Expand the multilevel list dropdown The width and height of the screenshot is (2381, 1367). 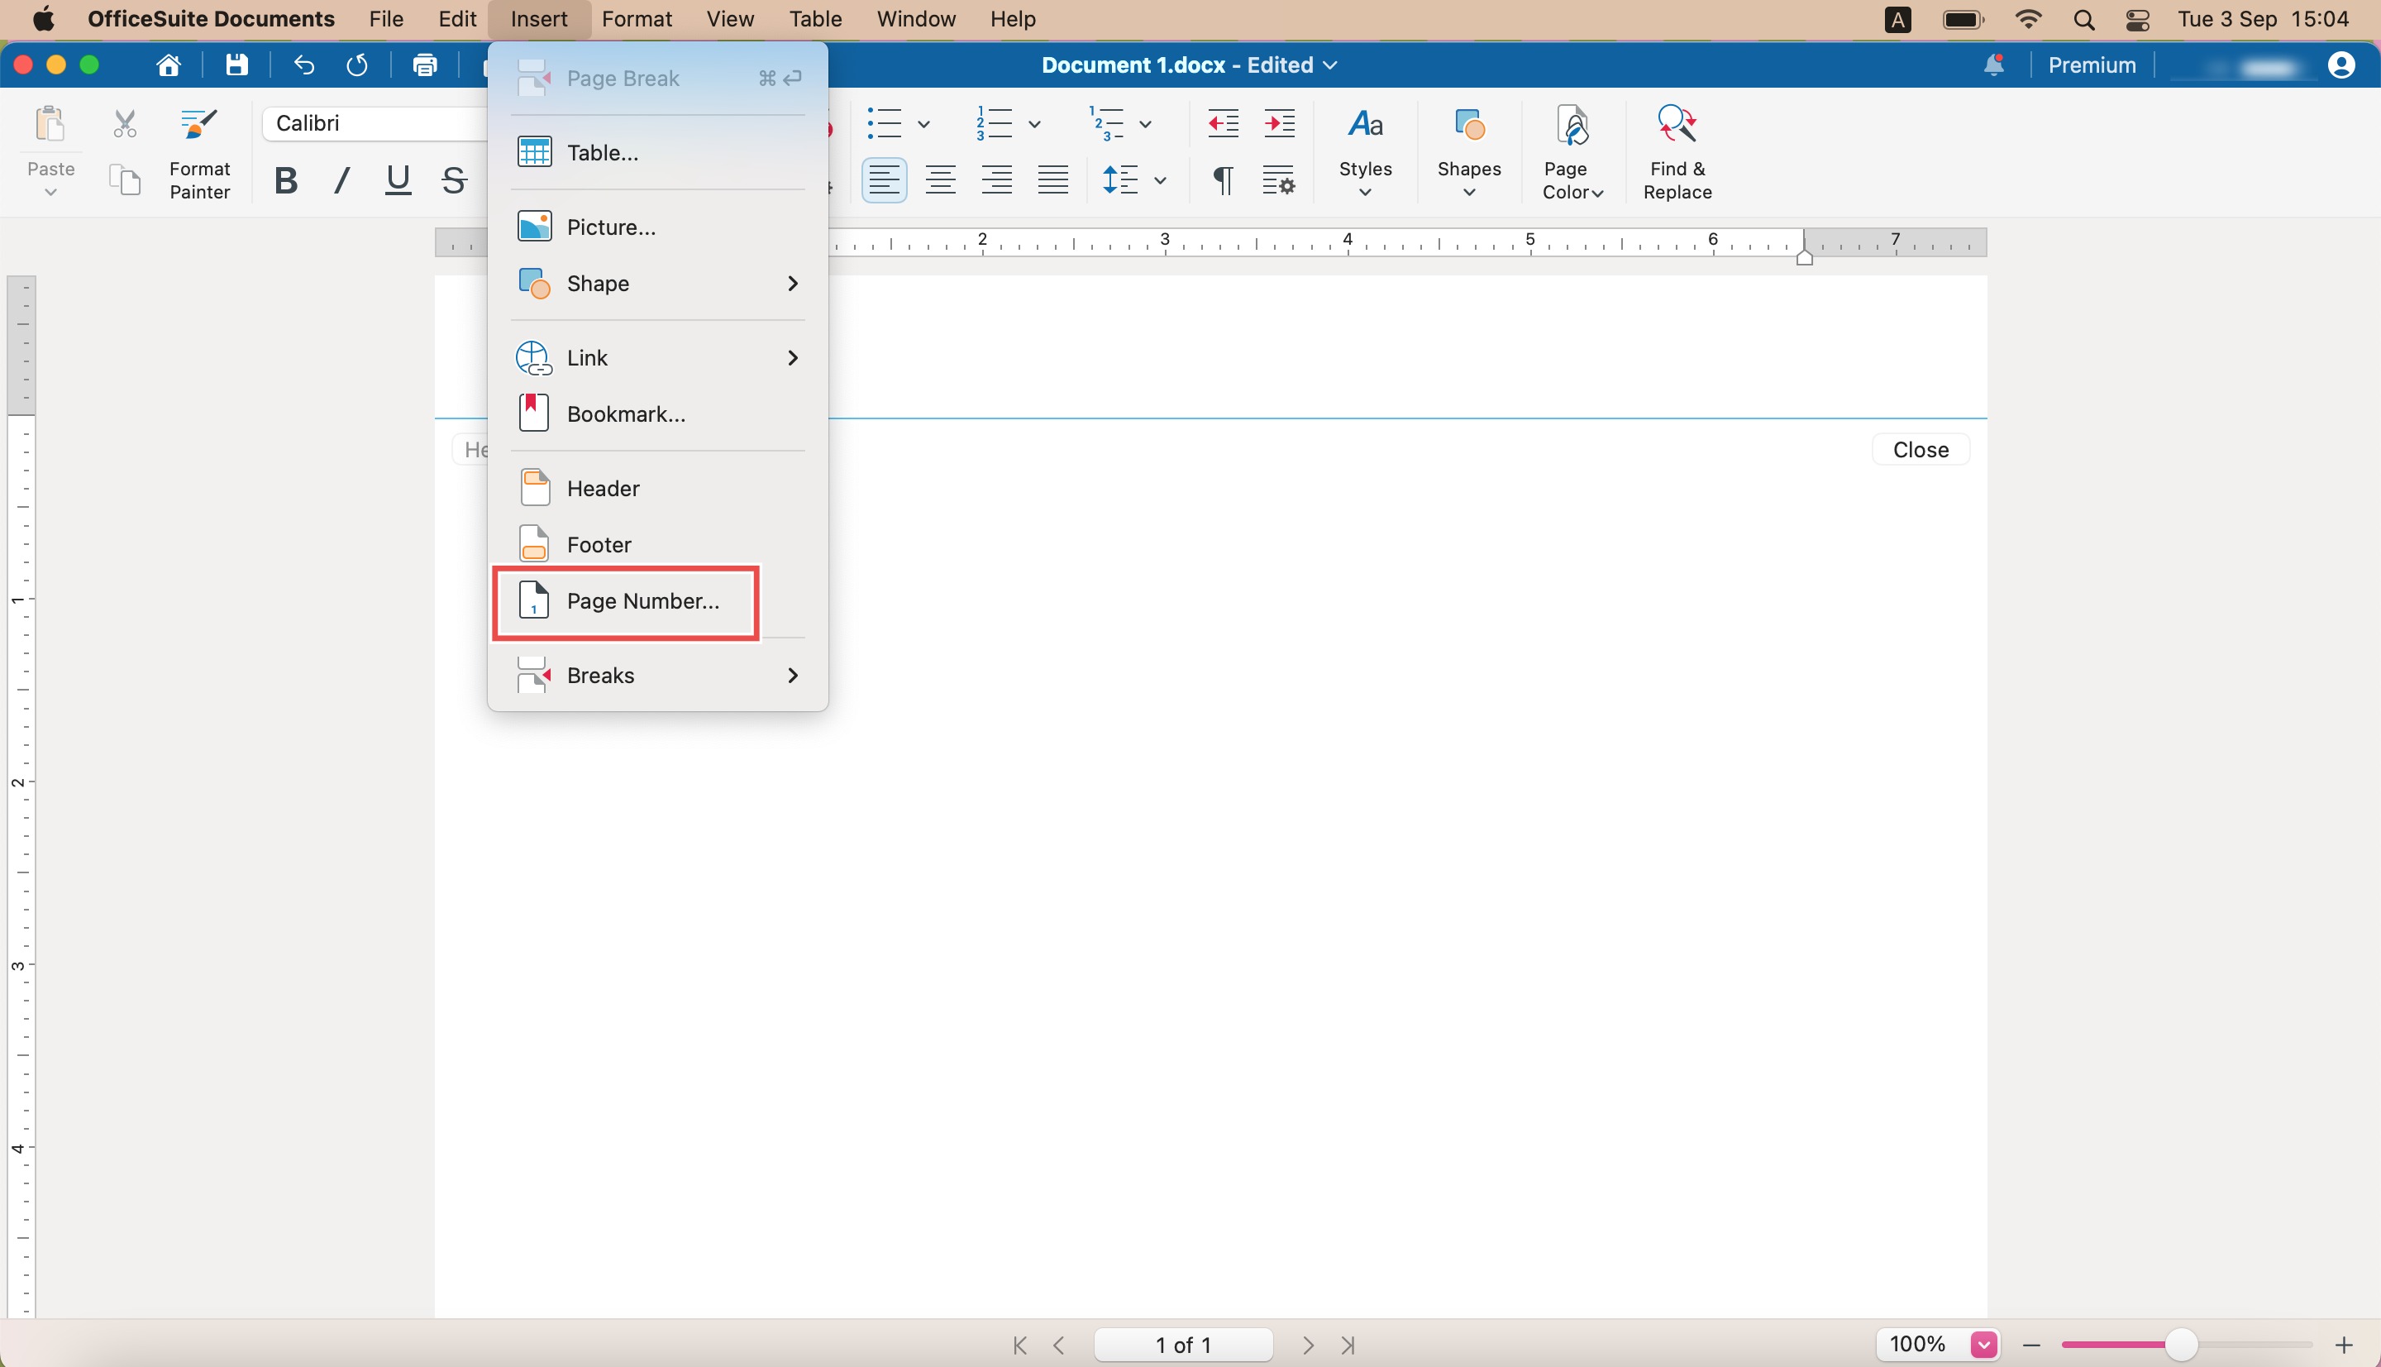point(1145,124)
